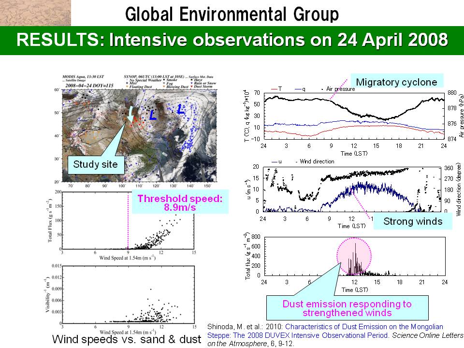Viewport: 464px width, 348px height.
Task: Click the 'Wind direction' legend entry
Action: [x=315, y=161]
